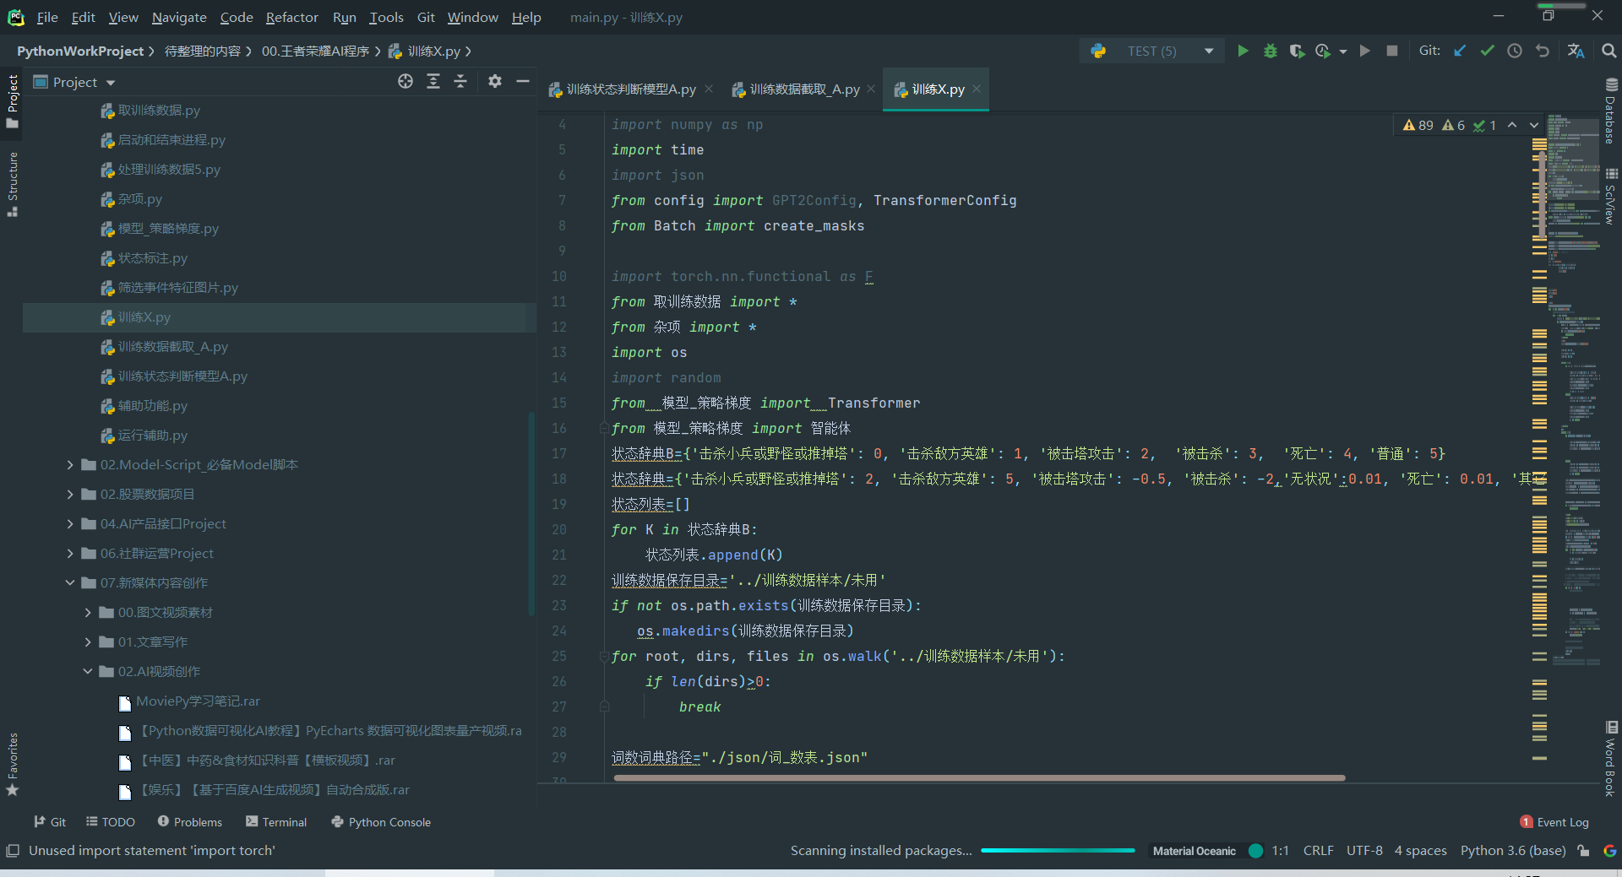Run the TEST configuration with the green play icon
Image resolution: width=1622 pixels, height=877 pixels.
point(1243,51)
